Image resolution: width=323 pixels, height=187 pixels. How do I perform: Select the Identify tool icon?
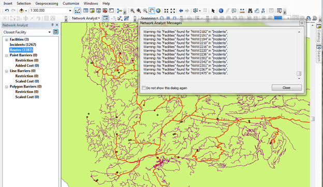click(221, 10)
